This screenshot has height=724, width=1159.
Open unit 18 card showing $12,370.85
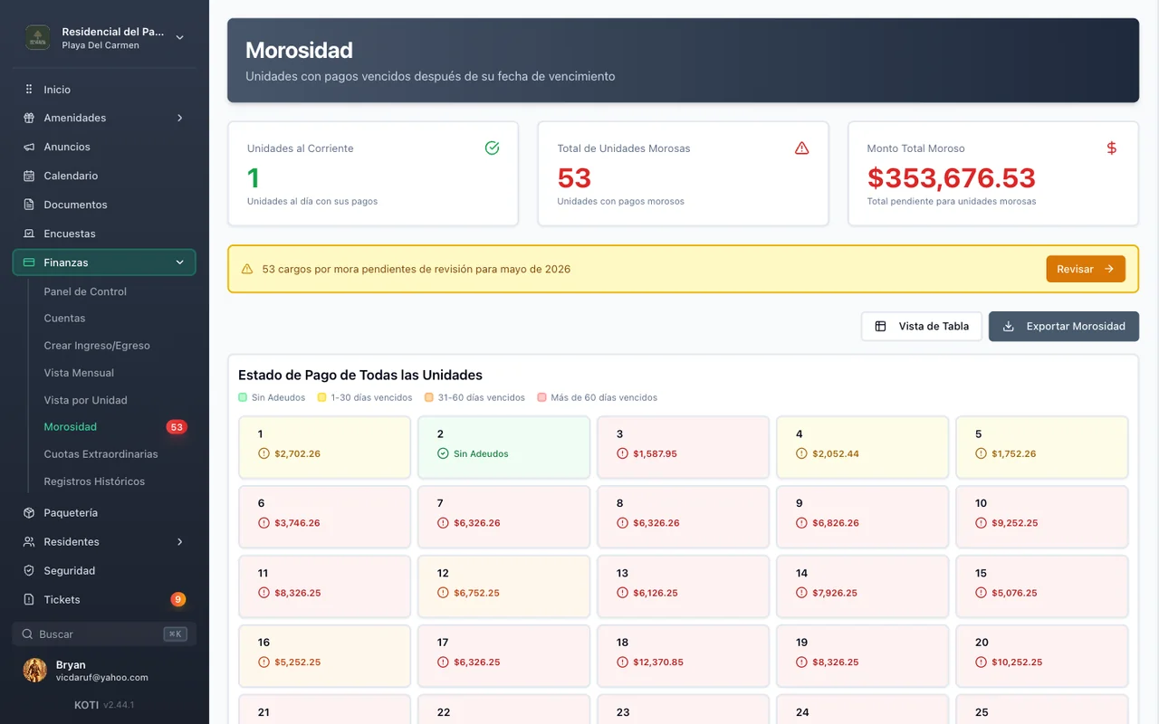pos(683,653)
